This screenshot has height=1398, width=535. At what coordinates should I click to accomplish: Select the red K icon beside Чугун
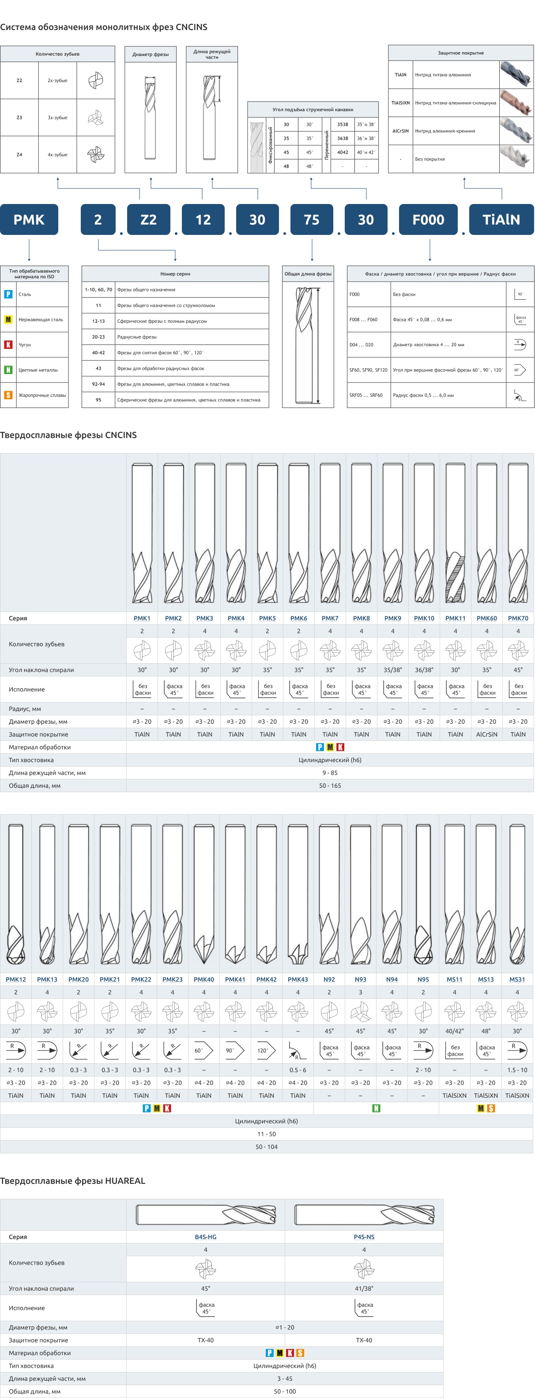click(x=8, y=344)
